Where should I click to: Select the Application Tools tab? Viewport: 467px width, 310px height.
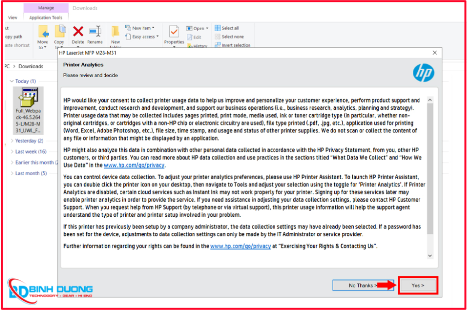click(46, 18)
